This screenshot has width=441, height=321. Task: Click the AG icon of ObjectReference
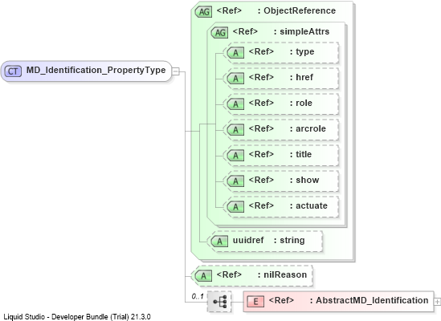tap(203, 12)
